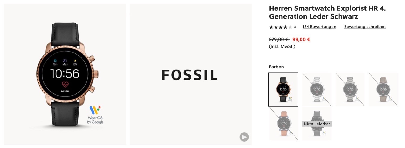Image resolution: width=405 pixels, height=148 pixels.
Task: Click the Wear OS by Google logo
Action: 95,115
